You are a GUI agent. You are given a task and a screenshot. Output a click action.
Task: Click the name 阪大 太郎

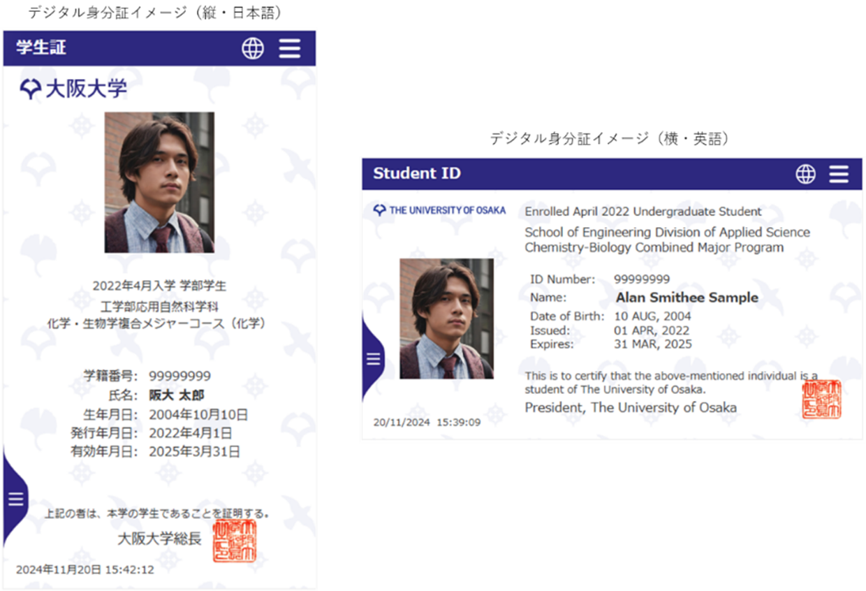(x=177, y=395)
